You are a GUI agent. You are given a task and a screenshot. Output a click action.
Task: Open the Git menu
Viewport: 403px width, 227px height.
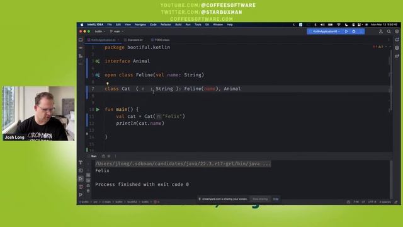[x=207, y=25]
